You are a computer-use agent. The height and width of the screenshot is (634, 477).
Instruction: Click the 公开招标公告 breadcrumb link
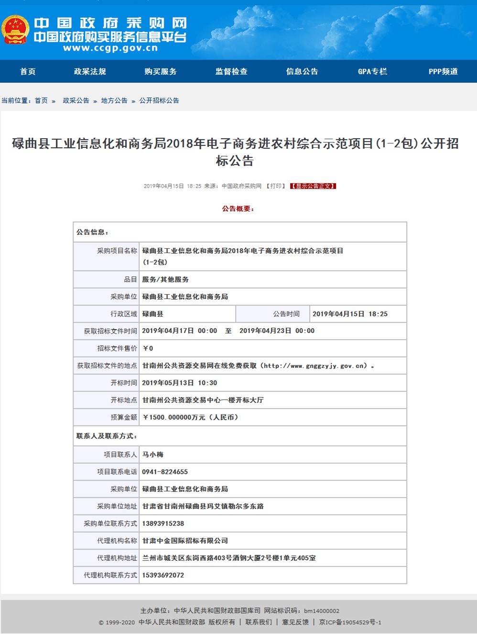[159, 100]
